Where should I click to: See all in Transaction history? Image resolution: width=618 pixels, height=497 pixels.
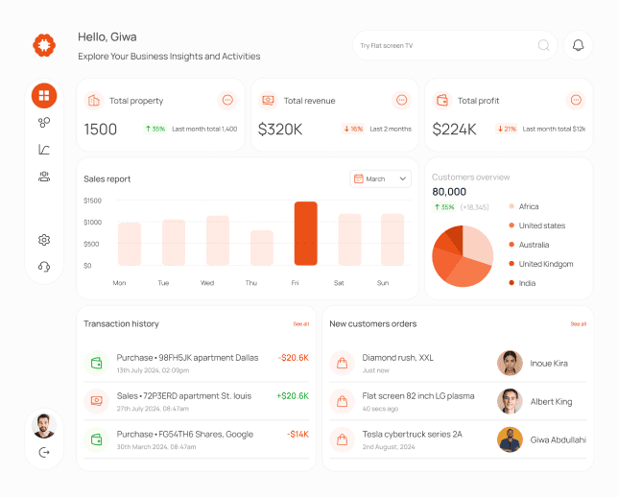point(300,324)
